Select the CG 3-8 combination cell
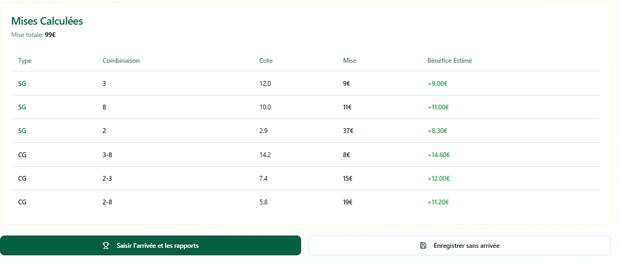Viewport: 620px width, 265px height. [x=107, y=155]
